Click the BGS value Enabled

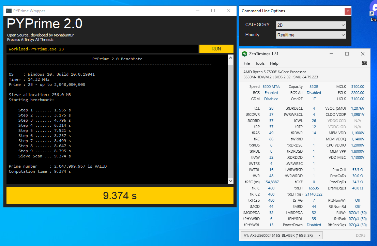271,93
